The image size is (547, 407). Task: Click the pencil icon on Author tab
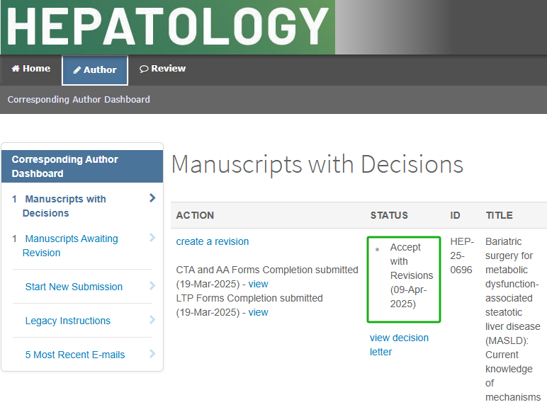pyautogui.click(x=77, y=70)
